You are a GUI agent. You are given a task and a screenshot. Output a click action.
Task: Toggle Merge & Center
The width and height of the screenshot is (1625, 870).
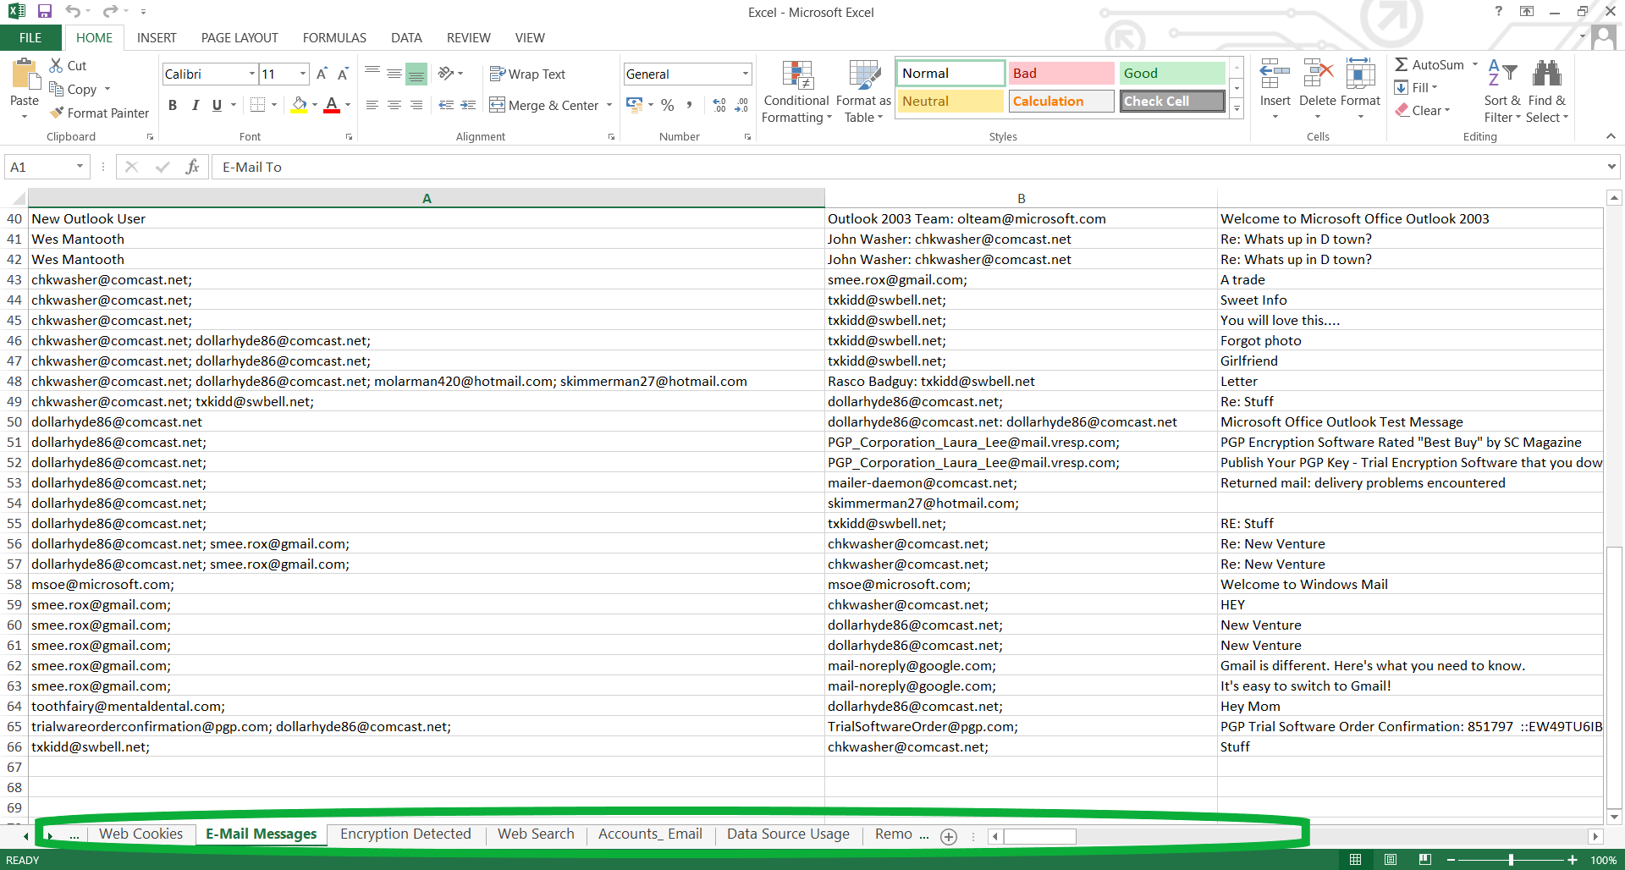pos(543,105)
